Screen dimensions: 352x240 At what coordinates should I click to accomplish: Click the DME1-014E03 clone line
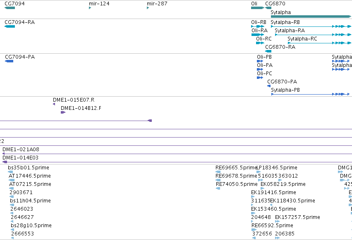click(177, 162)
